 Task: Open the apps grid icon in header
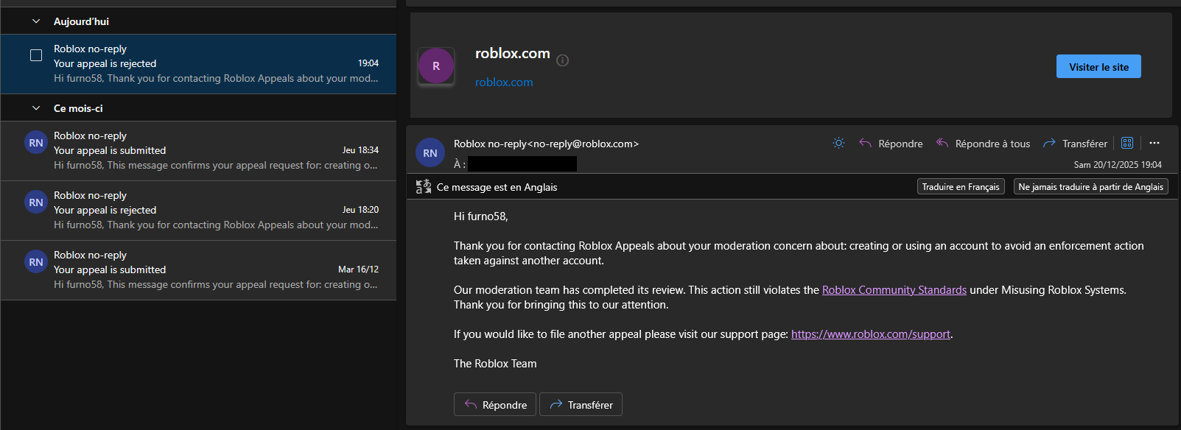[1127, 143]
